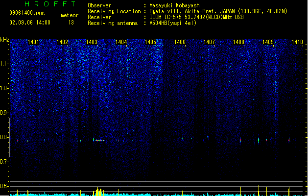Click the 'Receiving antenna' label
Image resolution: width=308 pixels, height=196 pixels.
tap(113, 23)
